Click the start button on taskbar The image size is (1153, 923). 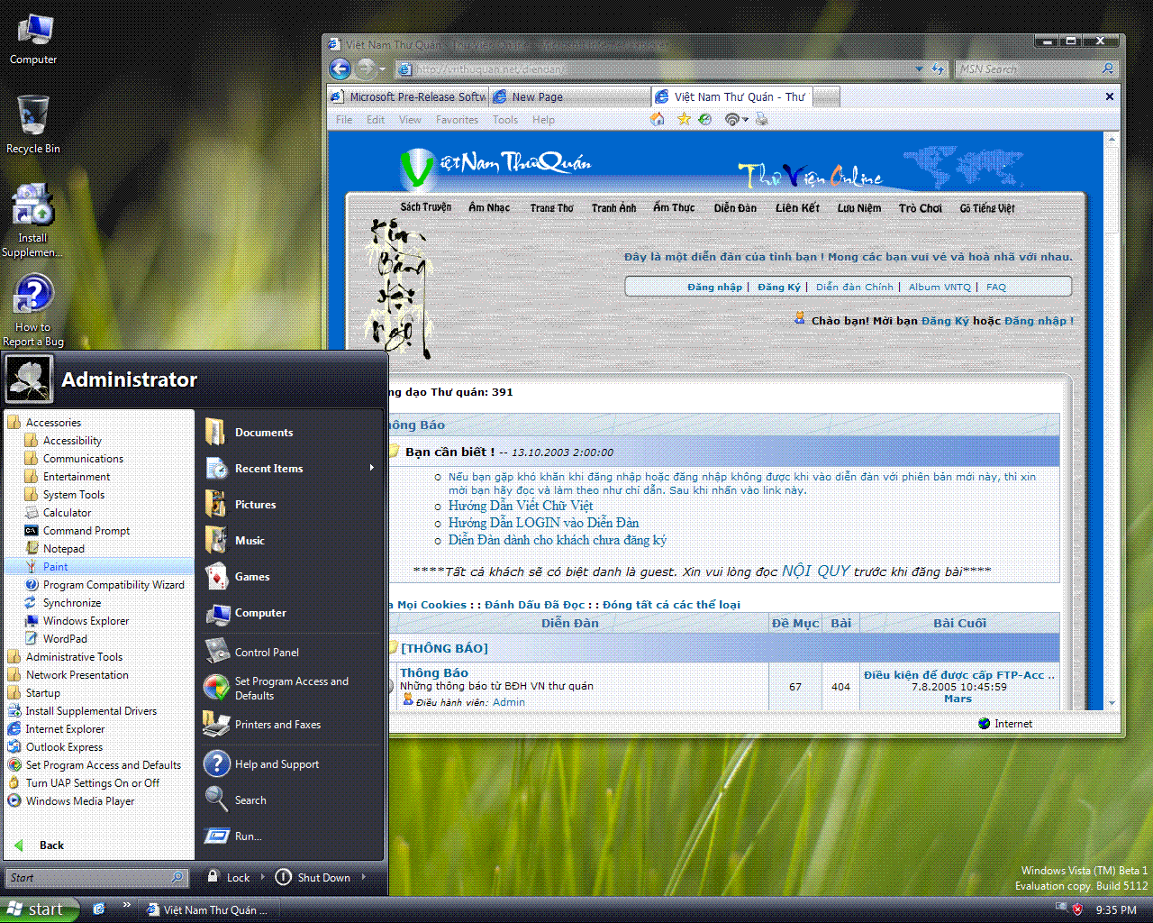[x=40, y=909]
